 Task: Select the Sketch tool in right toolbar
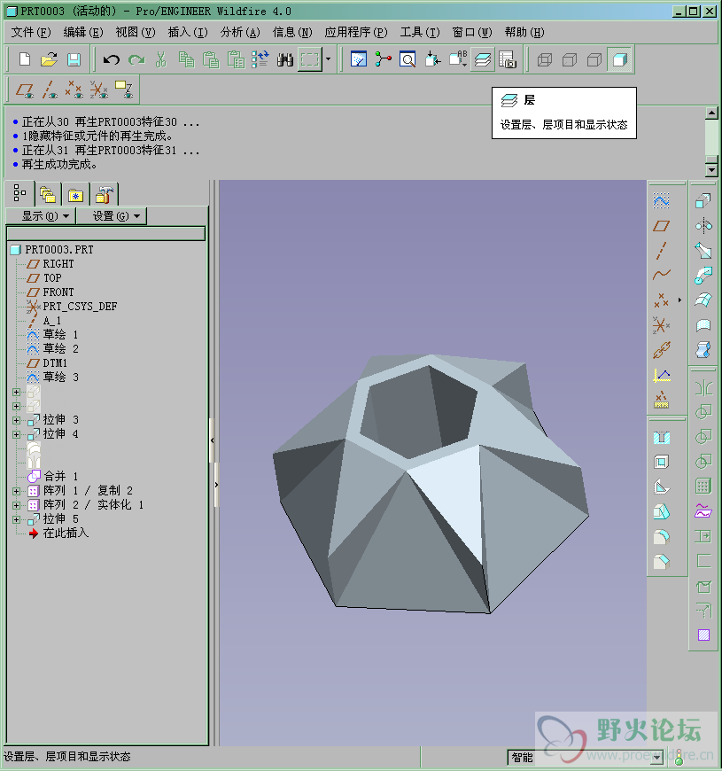pyautogui.click(x=661, y=200)
